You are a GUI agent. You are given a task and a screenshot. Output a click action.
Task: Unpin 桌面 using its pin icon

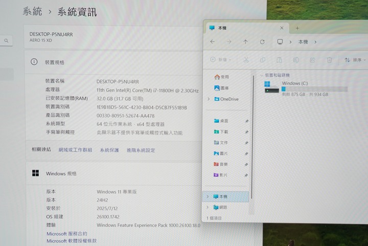coord(247,121)
